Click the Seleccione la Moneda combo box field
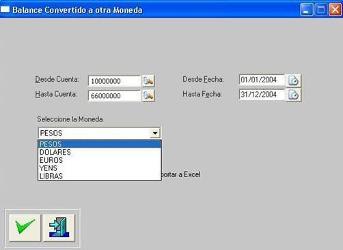Image resolution: width=343 pixels, height=250 pixels. click(99, 133)
